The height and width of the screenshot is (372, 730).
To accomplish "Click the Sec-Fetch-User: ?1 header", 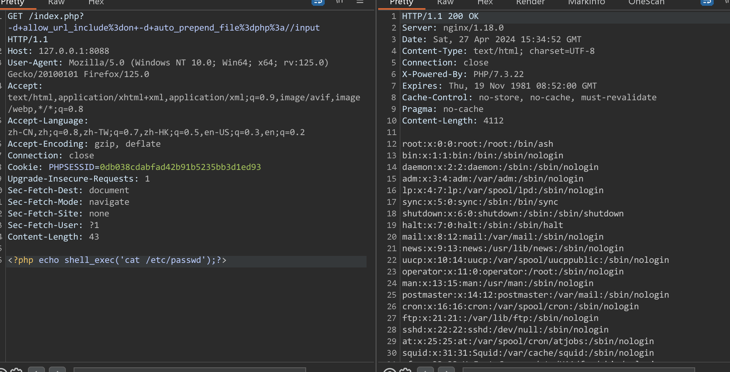I will pyautogui.click(x=53, y=225).
